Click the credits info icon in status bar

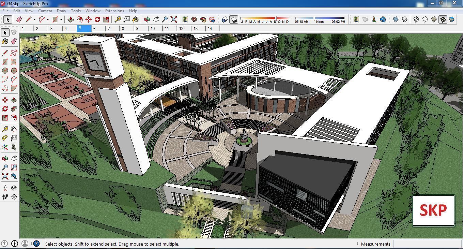[x=15, y=244]
